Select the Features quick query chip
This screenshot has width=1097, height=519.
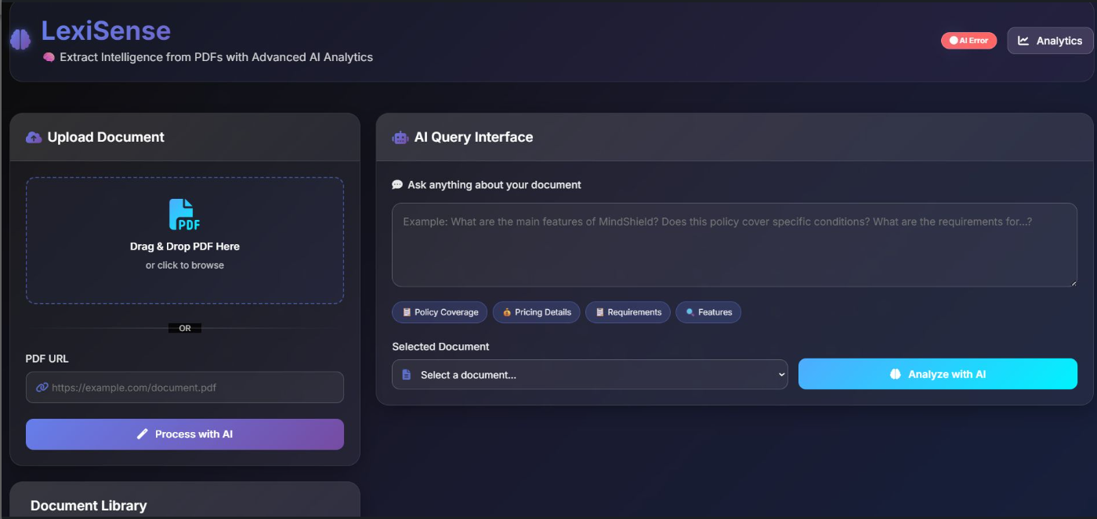pyautogui.click(x=708, y=312)
